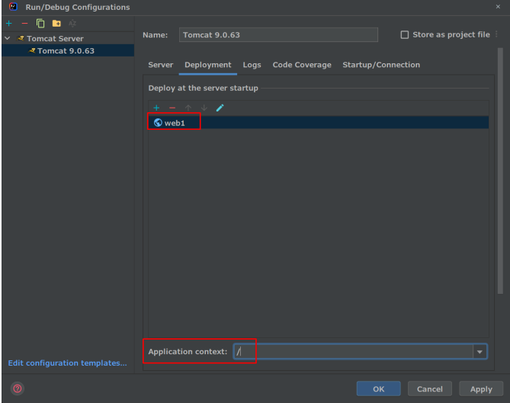
Task: Select Tomcat 9.0.63 in the tree
Action: 68,51
